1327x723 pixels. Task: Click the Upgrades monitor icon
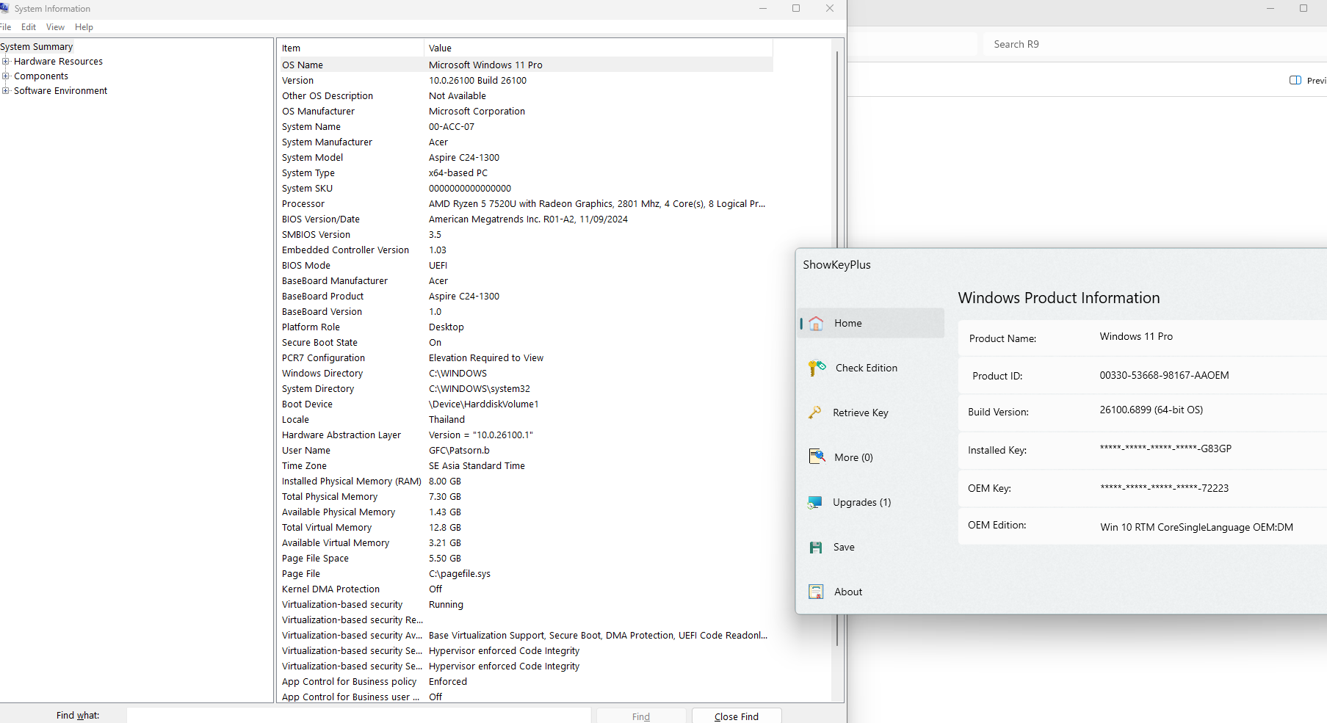[815, 503]
